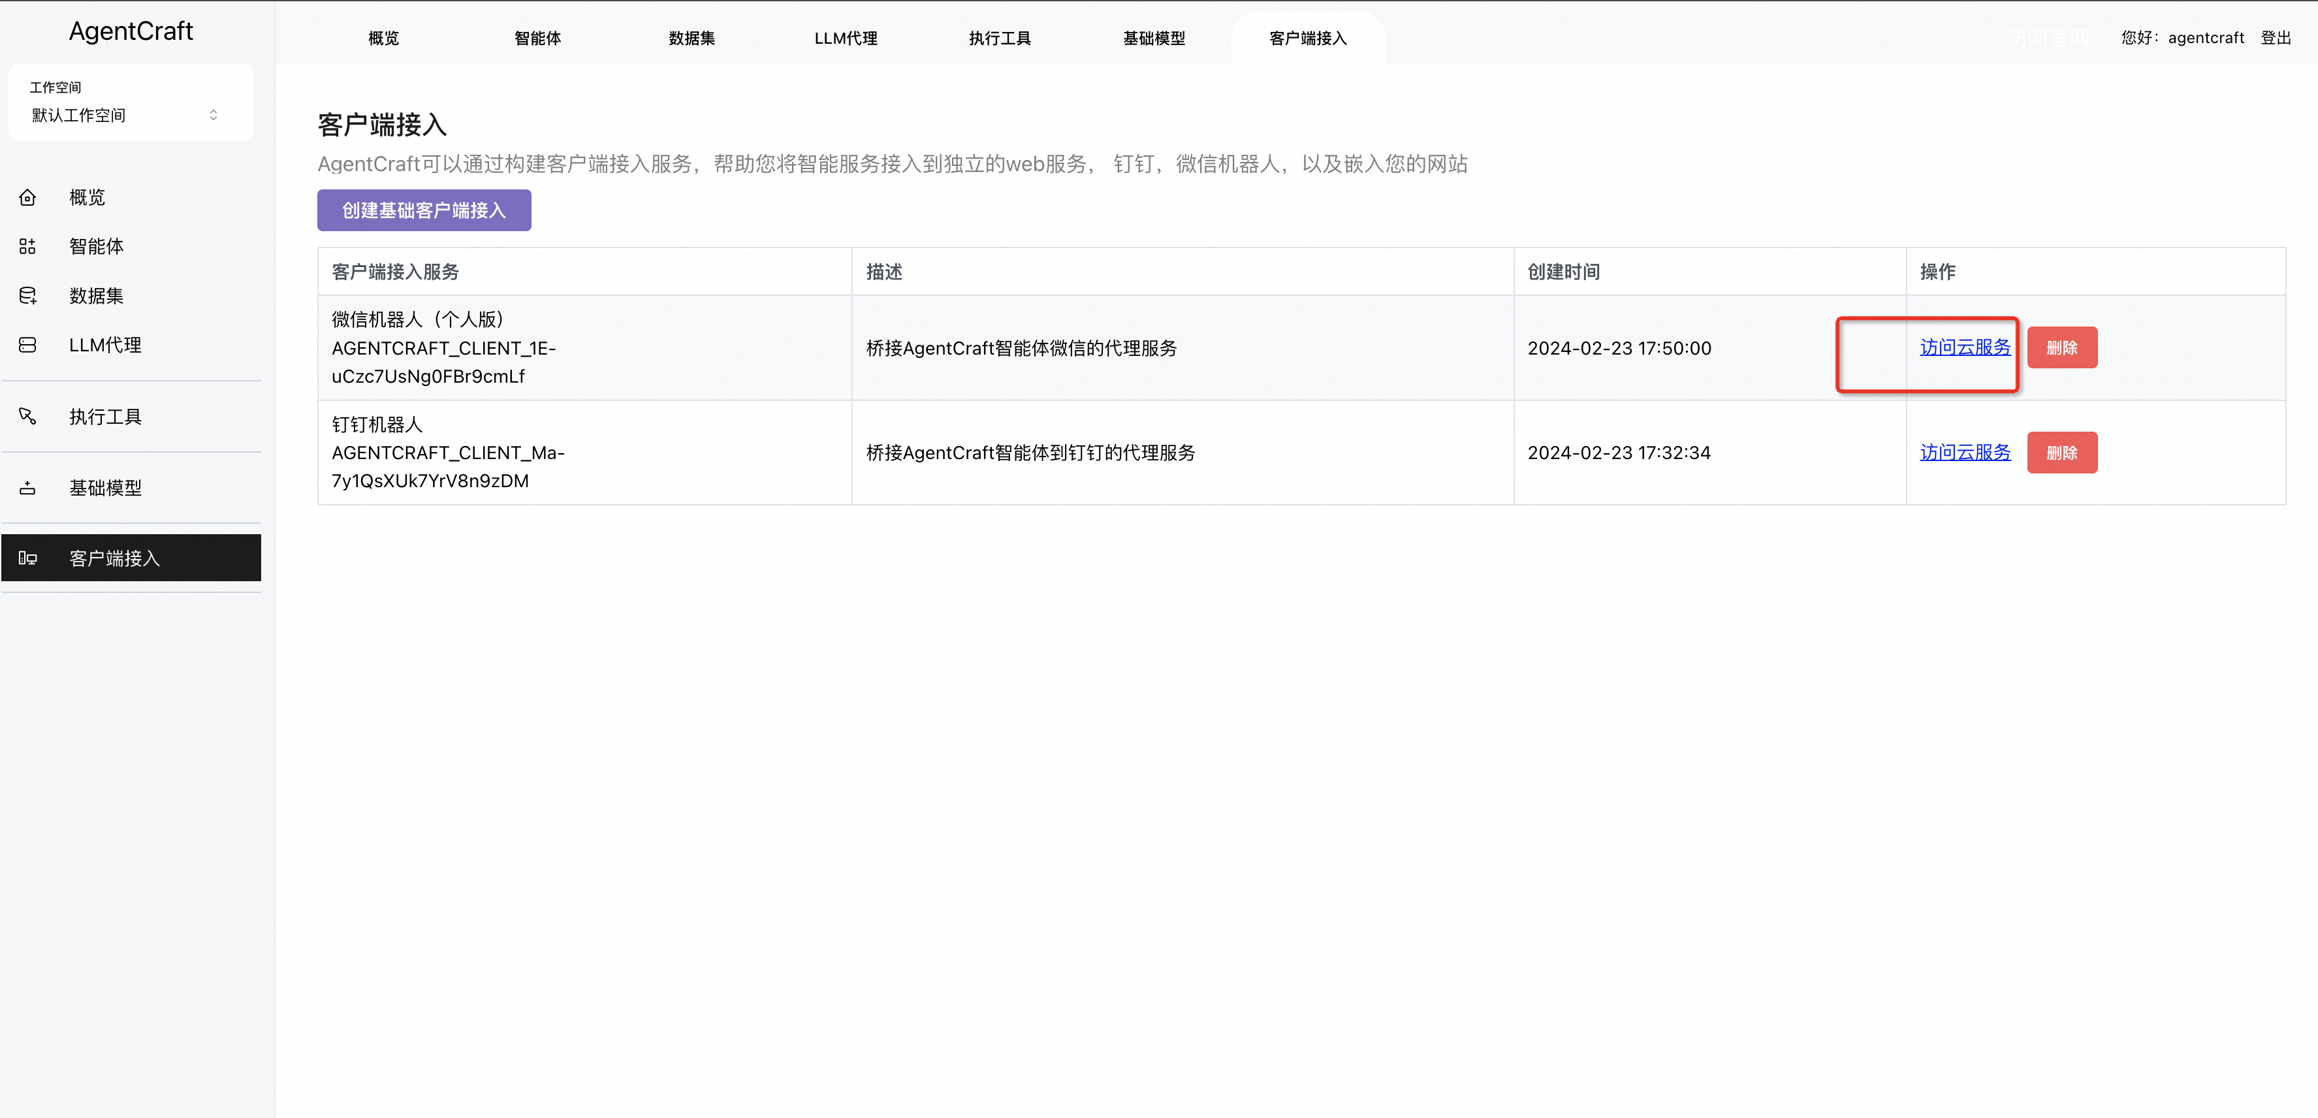Click the 创建基础客户端接入 button
Screen dimensions: 2318x1118
[424, 210]
